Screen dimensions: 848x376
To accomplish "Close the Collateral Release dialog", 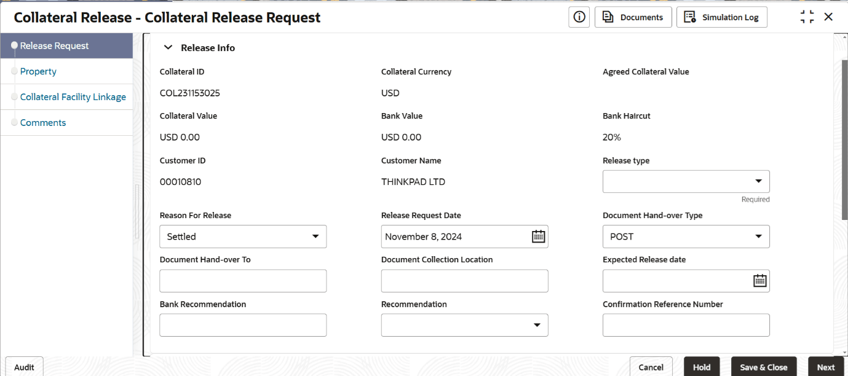I will coord(828,17).
